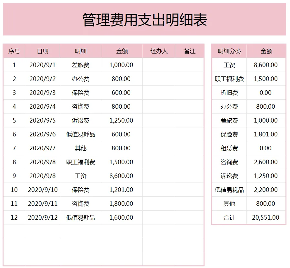Click the 租赁费 category cell

click(x=229, y=148)
